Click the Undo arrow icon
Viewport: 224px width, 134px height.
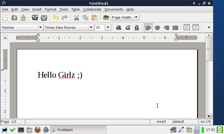[56, 18]
